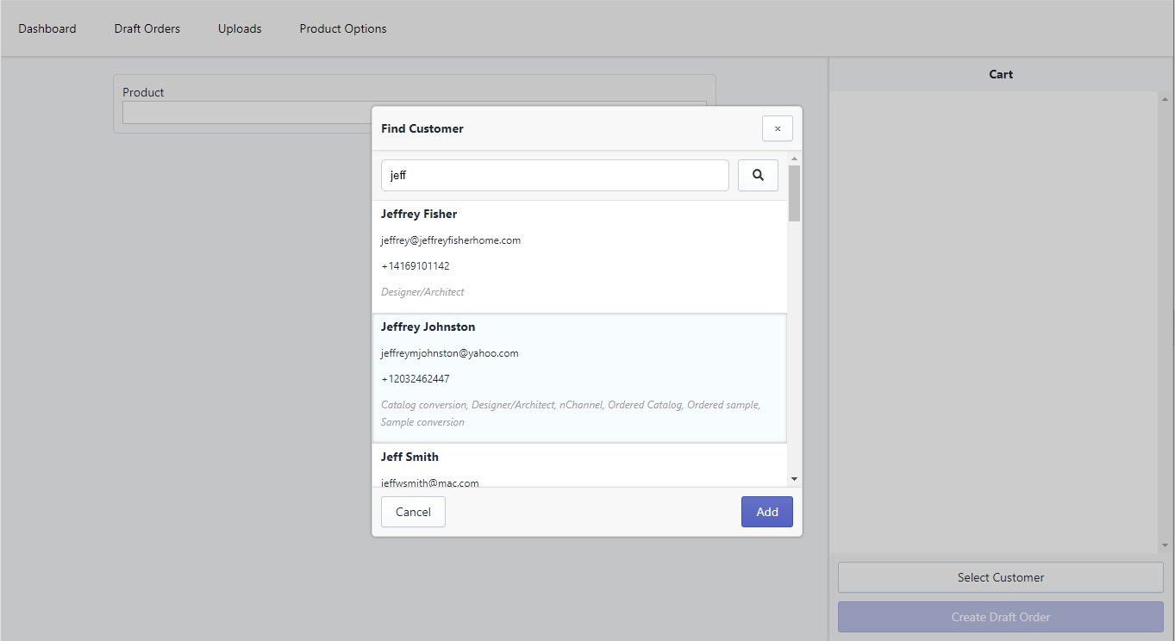Image resolution: width=1175 pixels, height=641 pixels.
Task: Click the customer list scrollbar thumb
Action: click(x=794, y=193)
